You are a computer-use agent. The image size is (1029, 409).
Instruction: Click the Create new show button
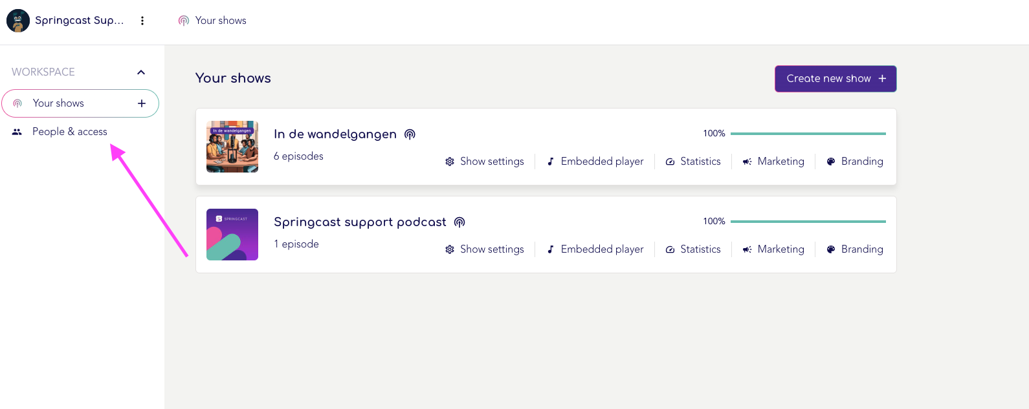coord(835,79)
